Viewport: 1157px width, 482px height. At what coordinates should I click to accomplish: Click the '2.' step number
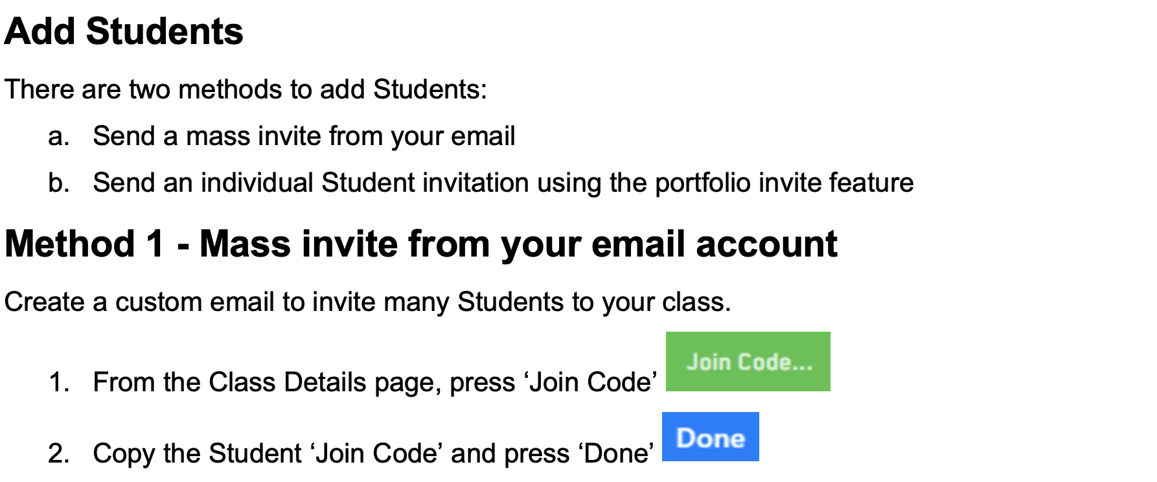pyautogui.click(x=59, y=453)
